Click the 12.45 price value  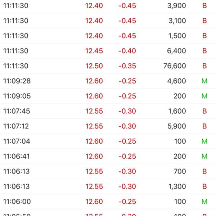94,51
